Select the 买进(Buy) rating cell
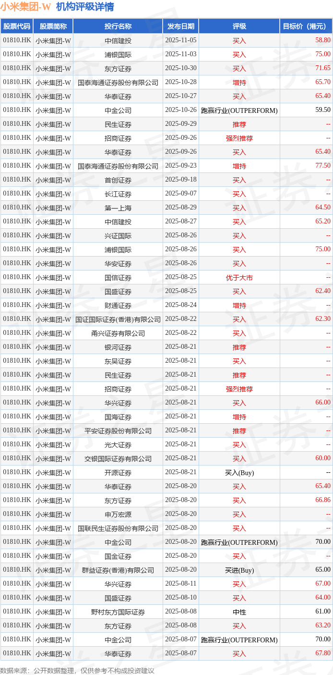The image size is (333, 675). (x=239, y=570)
